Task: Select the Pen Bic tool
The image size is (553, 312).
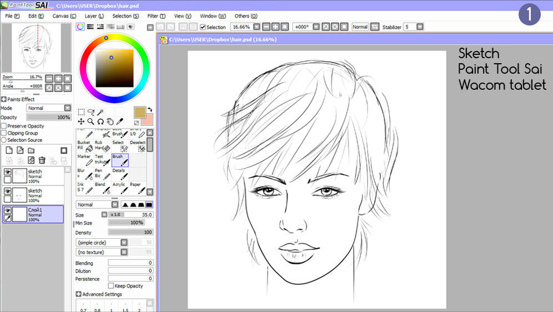Action: 102,173
